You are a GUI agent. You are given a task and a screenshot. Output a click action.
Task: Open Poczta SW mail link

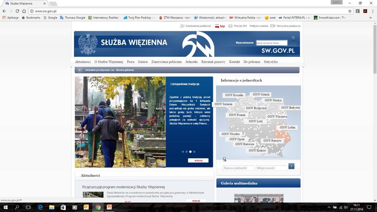click(237, 26)
